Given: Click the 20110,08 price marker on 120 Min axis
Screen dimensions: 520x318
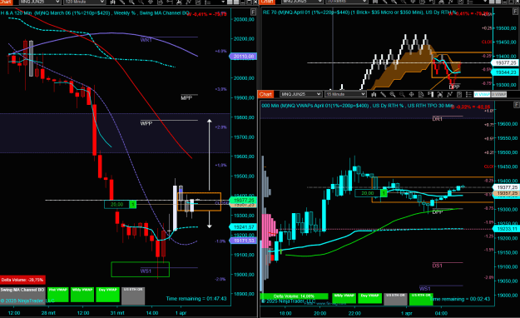Looking at the screenshot, I should (x=244, y=57).
